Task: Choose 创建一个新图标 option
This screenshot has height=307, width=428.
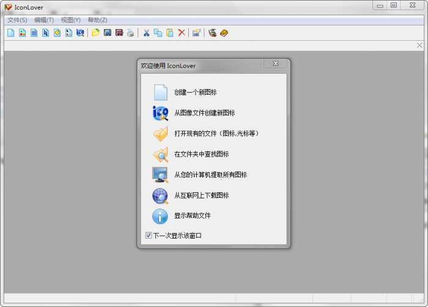Action: pos(196,92)
